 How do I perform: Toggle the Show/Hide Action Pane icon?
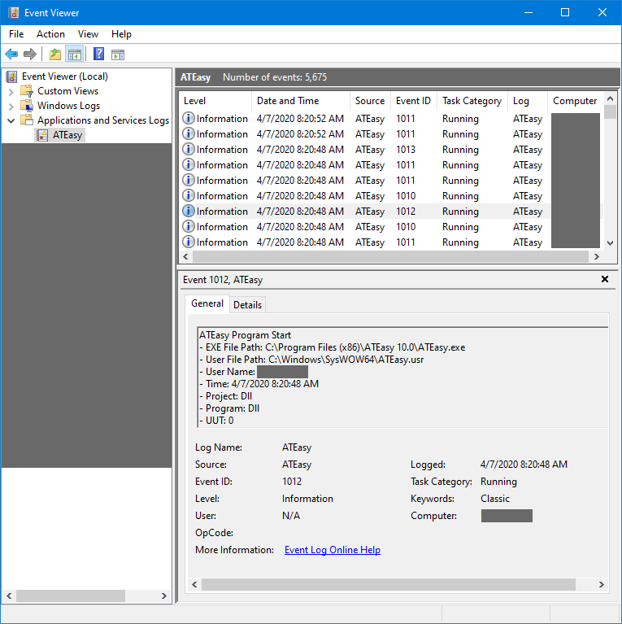[x=118, y=55]
